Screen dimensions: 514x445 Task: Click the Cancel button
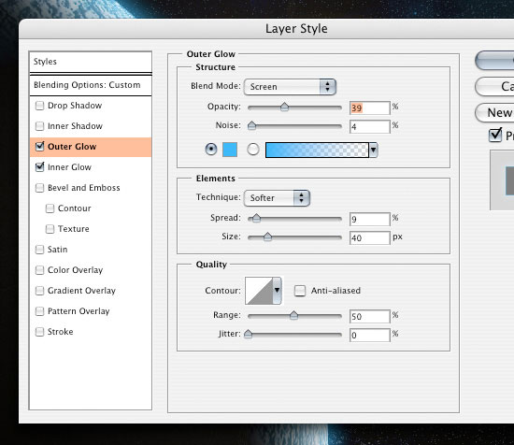(x=494, y=87)
